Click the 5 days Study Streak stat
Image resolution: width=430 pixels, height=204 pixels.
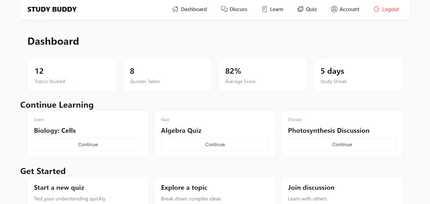point(358,75)
